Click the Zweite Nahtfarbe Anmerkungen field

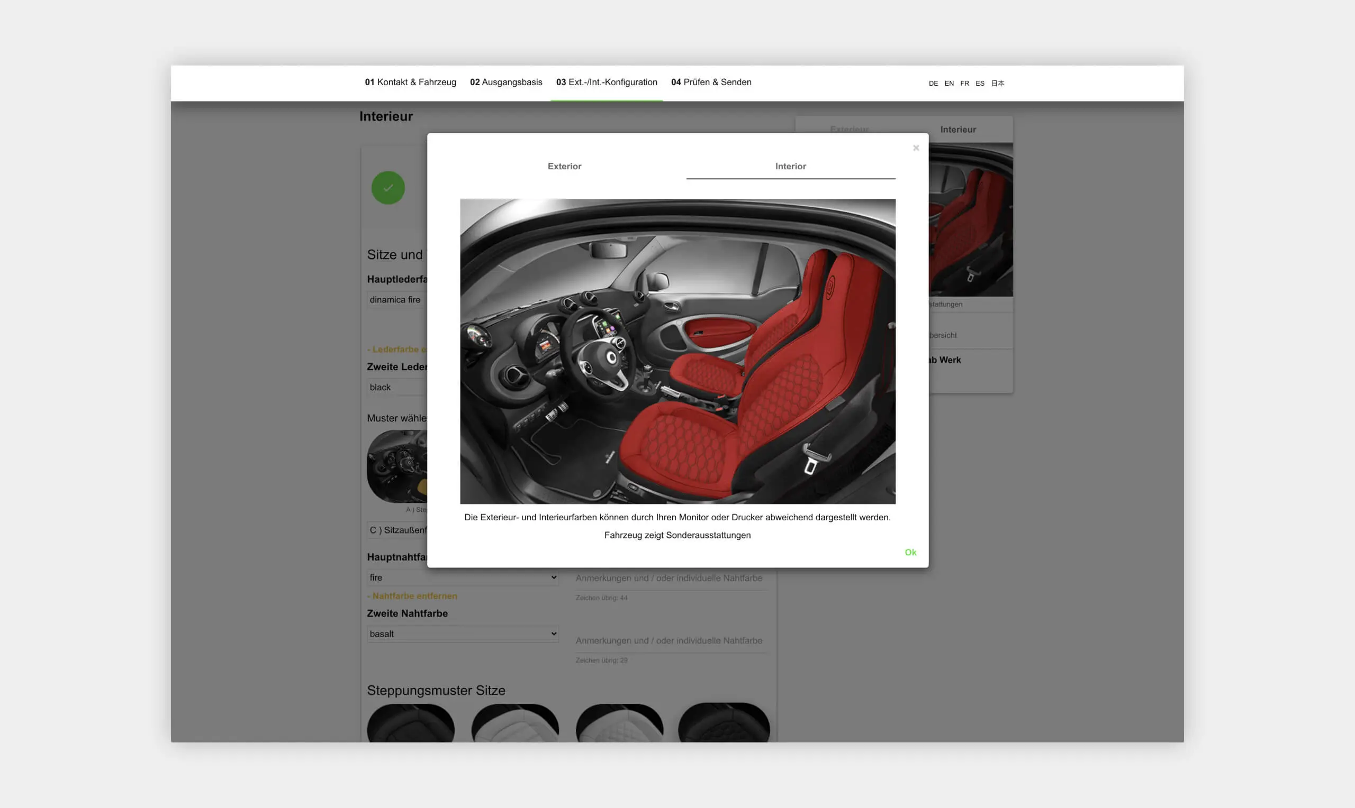point(671,641)
